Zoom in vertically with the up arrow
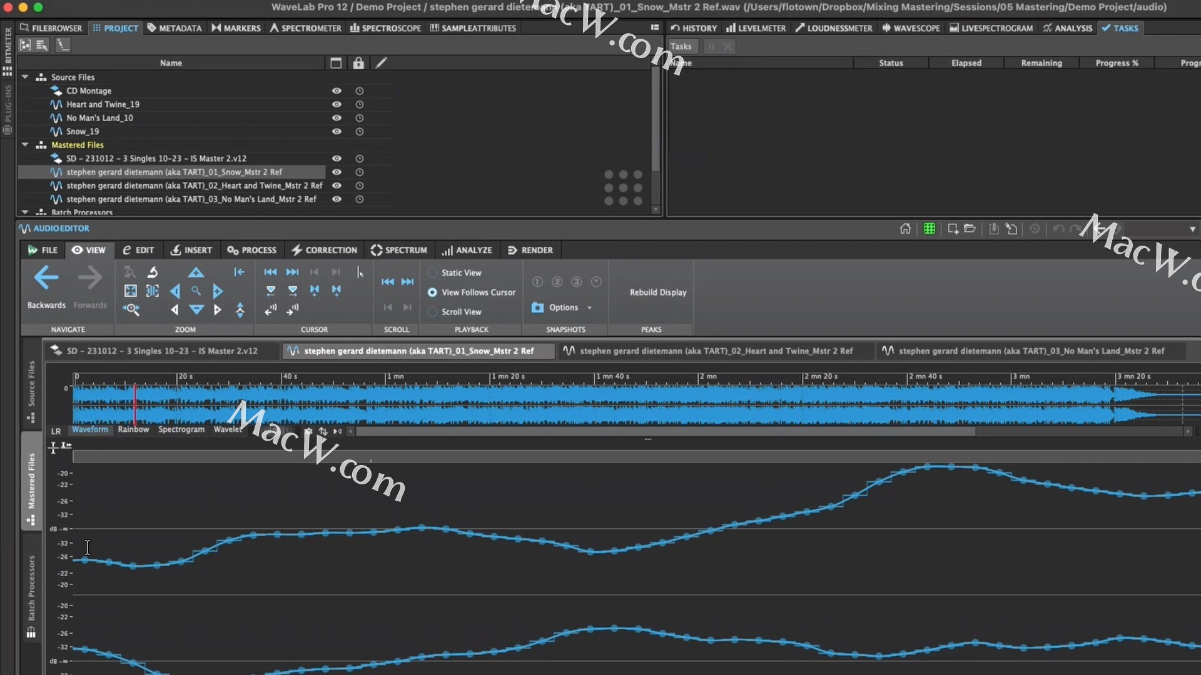 196,272
